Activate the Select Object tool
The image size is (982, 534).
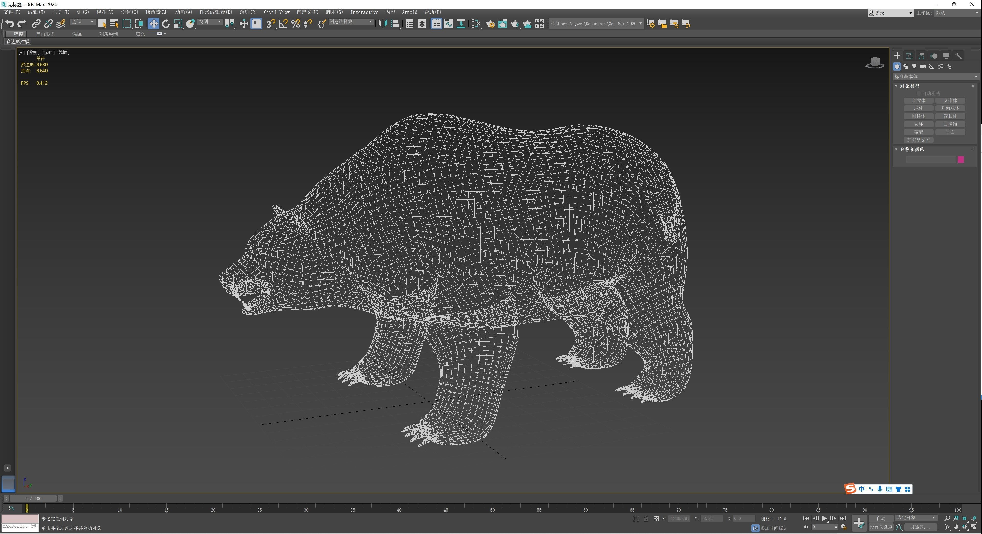click(x=102, y=24)
